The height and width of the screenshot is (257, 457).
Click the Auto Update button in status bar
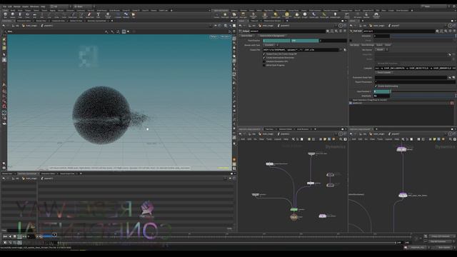pyautogui.click(x=444, y=248)
